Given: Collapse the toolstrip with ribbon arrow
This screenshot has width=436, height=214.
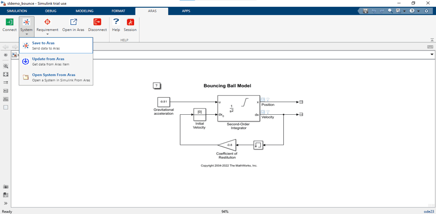Looking at the screenshot, I should [432, 40].
